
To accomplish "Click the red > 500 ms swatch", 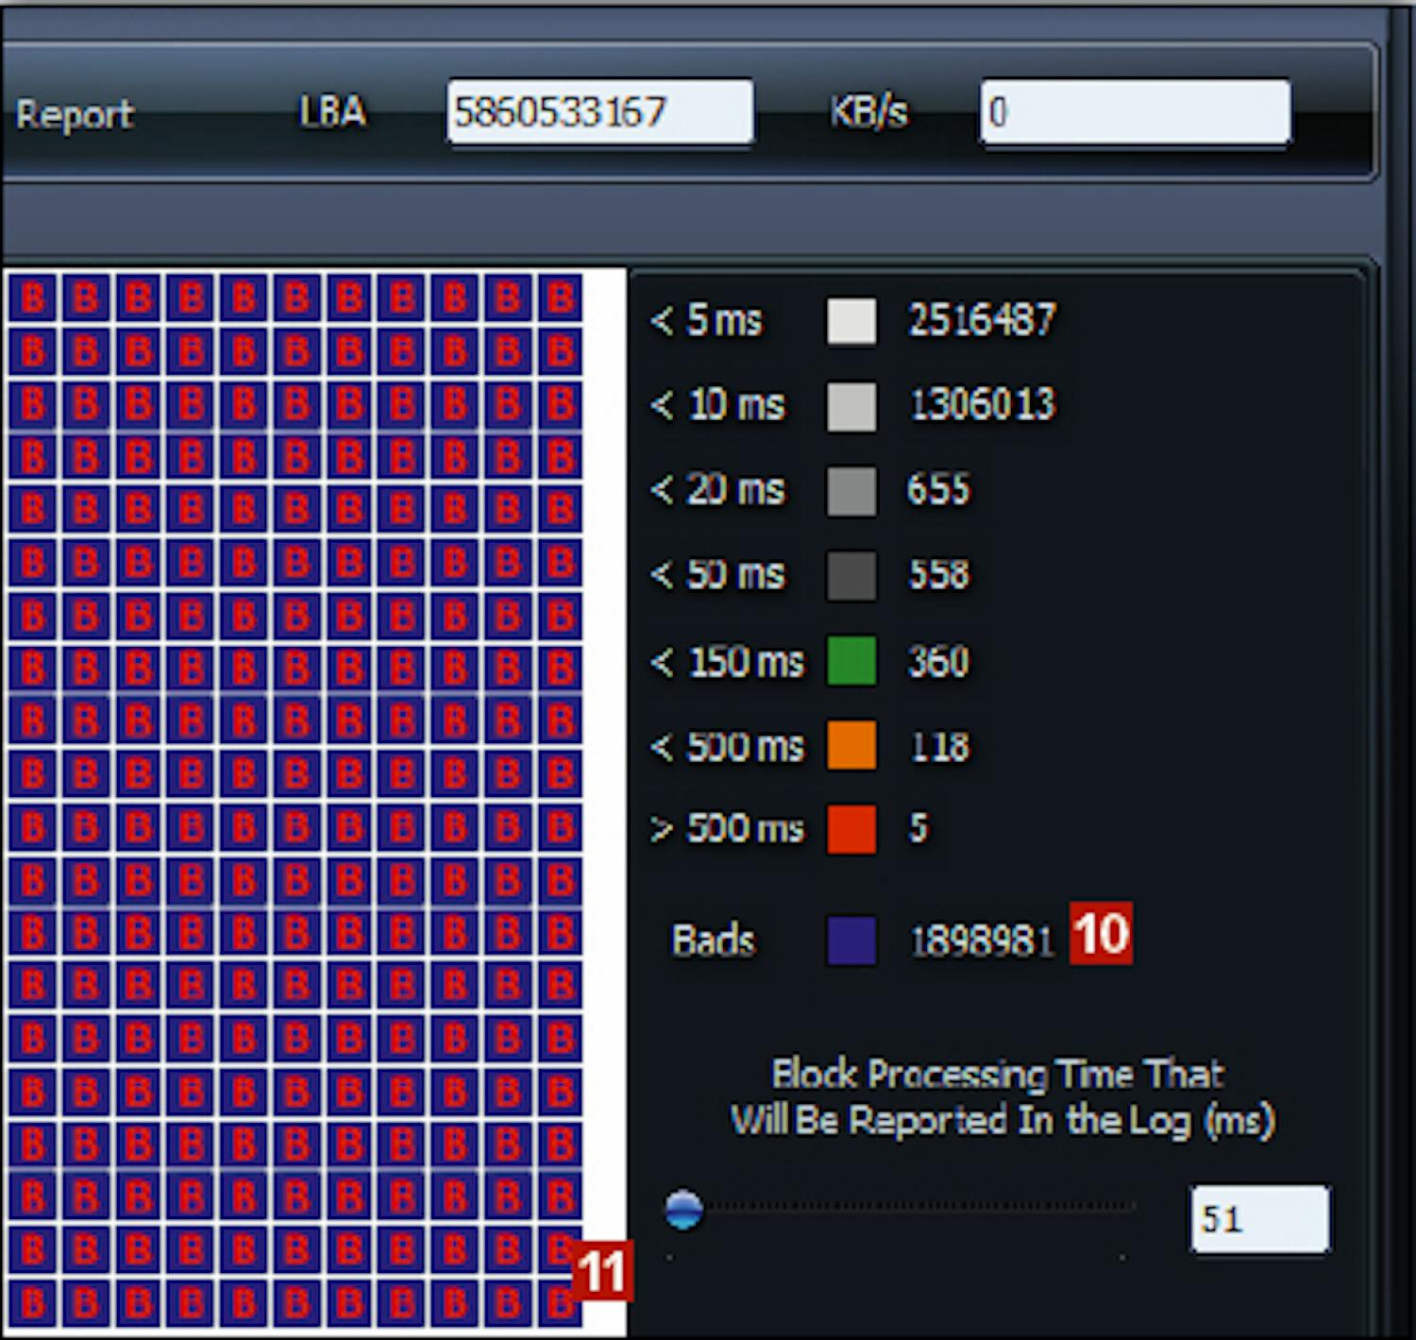I will point(851,829).
